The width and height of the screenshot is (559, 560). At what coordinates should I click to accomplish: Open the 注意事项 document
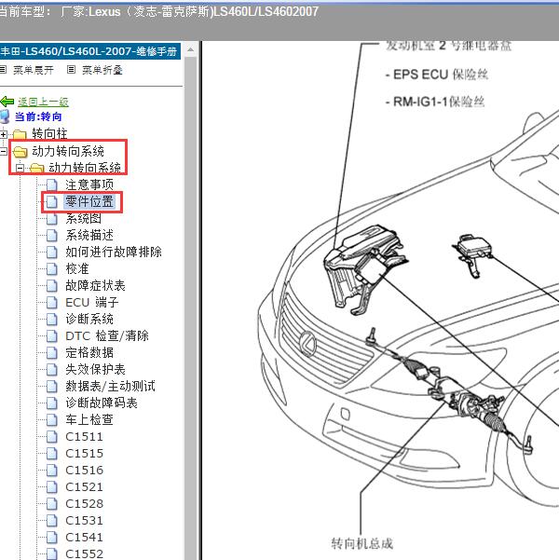point(89,184)
